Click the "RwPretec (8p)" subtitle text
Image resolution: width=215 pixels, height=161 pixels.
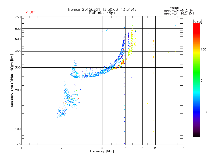coord(102,13)
